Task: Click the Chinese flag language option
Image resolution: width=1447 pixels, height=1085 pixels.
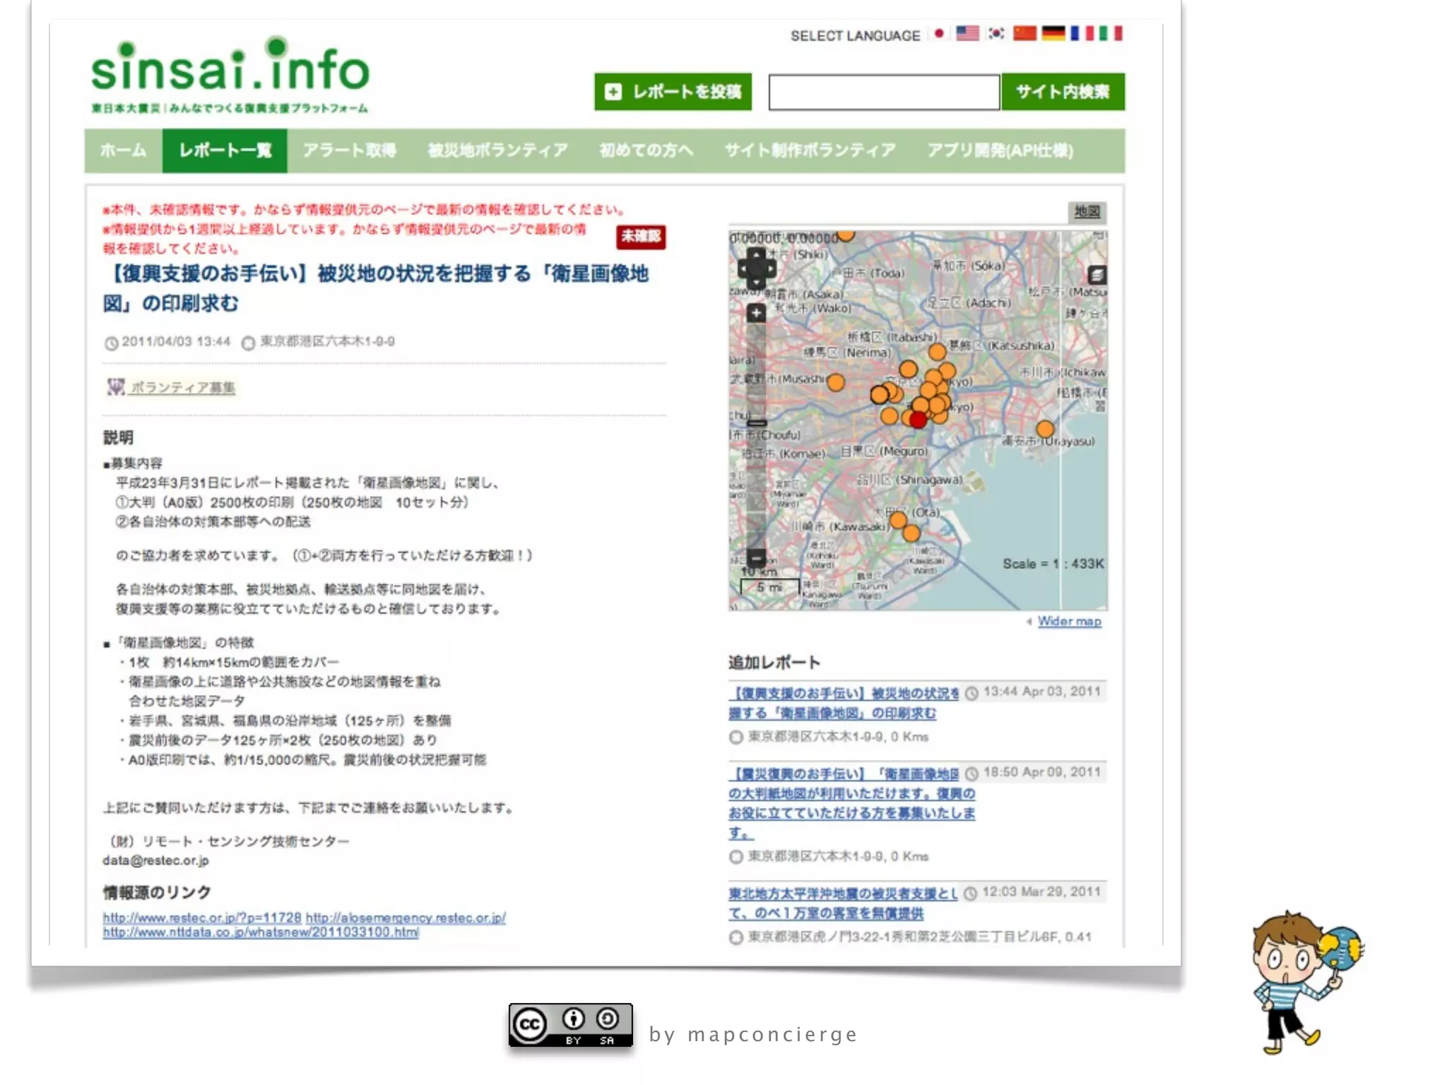Action: [x=1024, y=33]
